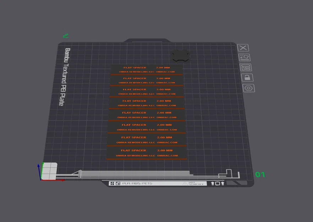Open plate settings hexagon icon
The height and width of the screenshot is (222, 313).
point(249,88)
